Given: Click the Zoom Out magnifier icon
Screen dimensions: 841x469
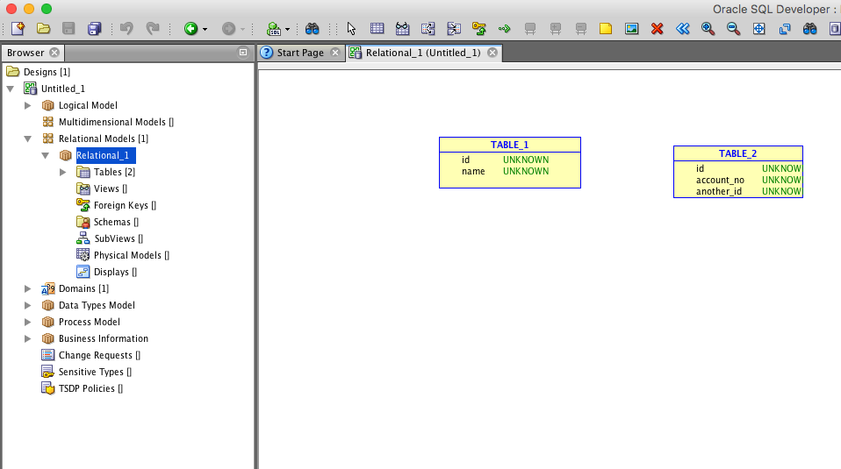Looking at the screenshot, I should click(733, 28).
